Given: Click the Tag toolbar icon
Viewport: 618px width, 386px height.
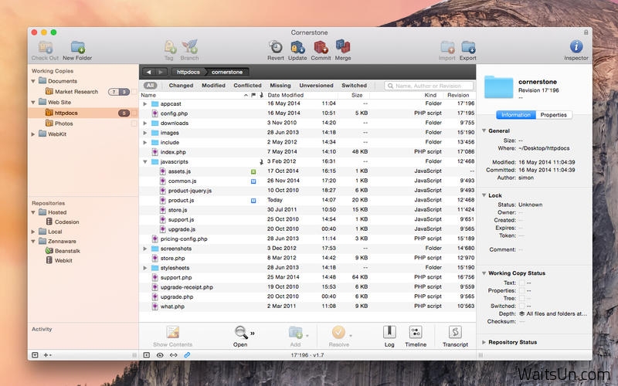Looking at the screenshot, I should pyautogui.click(x=169, y=47).
